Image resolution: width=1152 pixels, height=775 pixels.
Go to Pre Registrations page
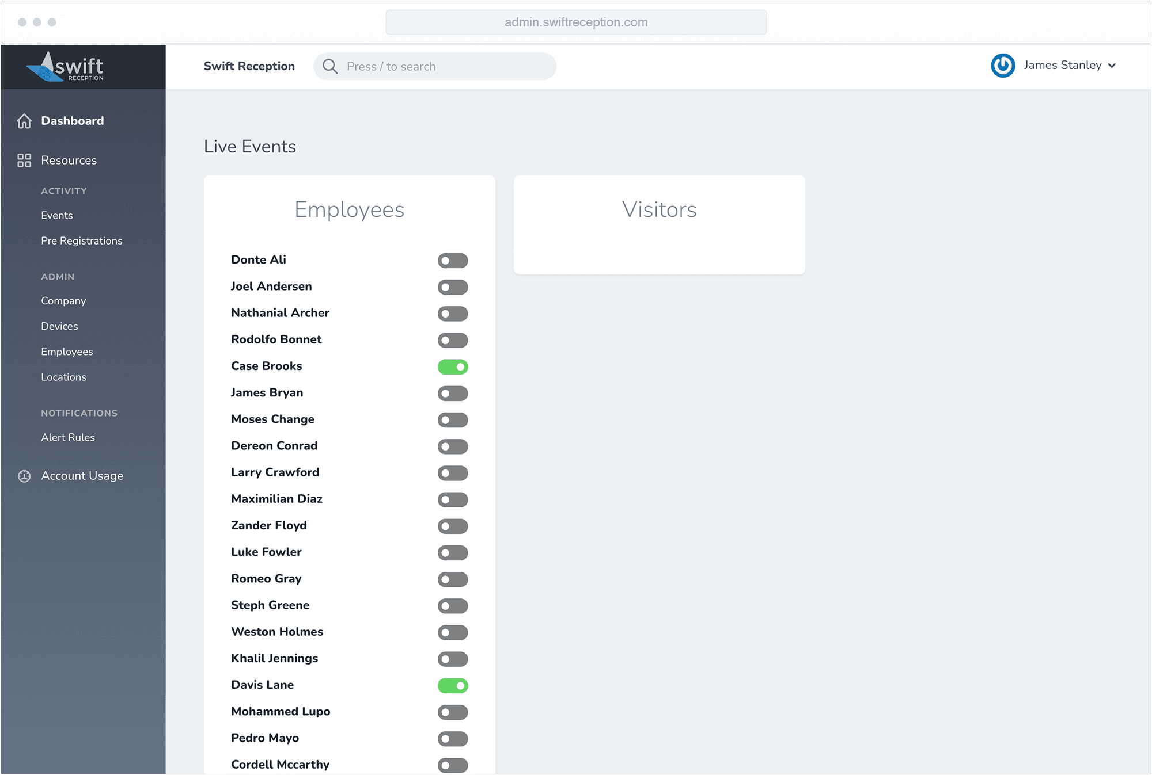(x=82, y=240)
